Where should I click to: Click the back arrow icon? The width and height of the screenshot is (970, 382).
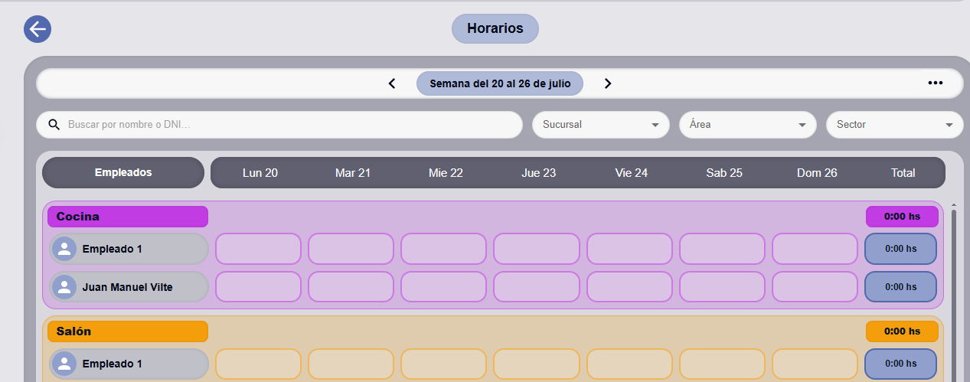(38, 29)
